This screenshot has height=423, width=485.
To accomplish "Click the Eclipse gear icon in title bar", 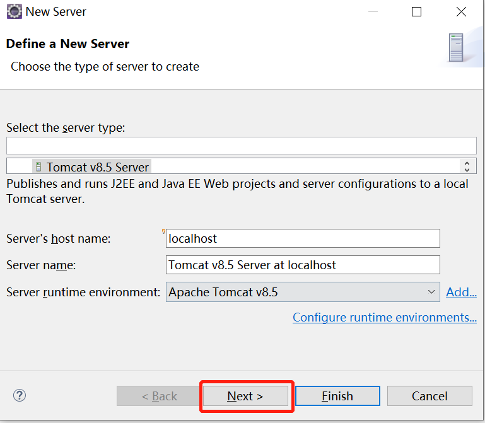I will [x=15, y=12].
